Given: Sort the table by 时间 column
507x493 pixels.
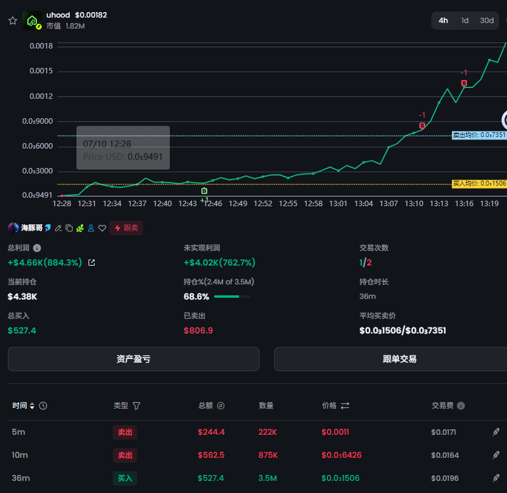Looking at the screenshot, I should (x=32, y=406).
